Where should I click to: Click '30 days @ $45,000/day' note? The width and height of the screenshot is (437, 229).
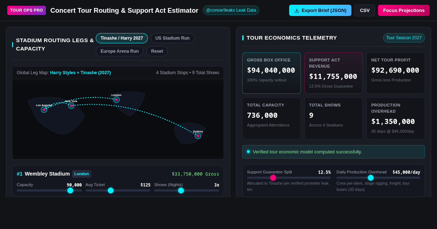point(393,131)
